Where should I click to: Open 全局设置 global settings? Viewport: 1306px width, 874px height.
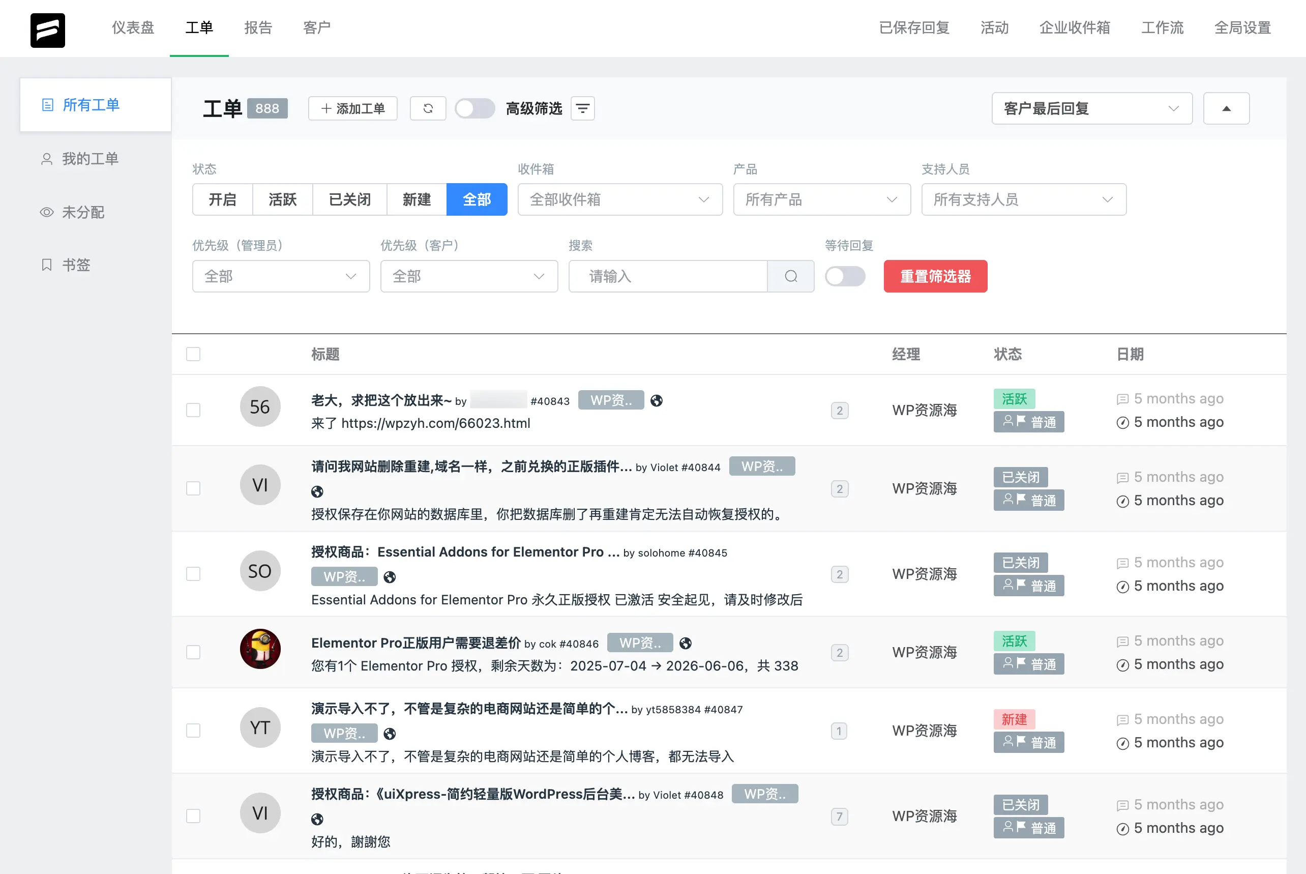point(1242,28)
